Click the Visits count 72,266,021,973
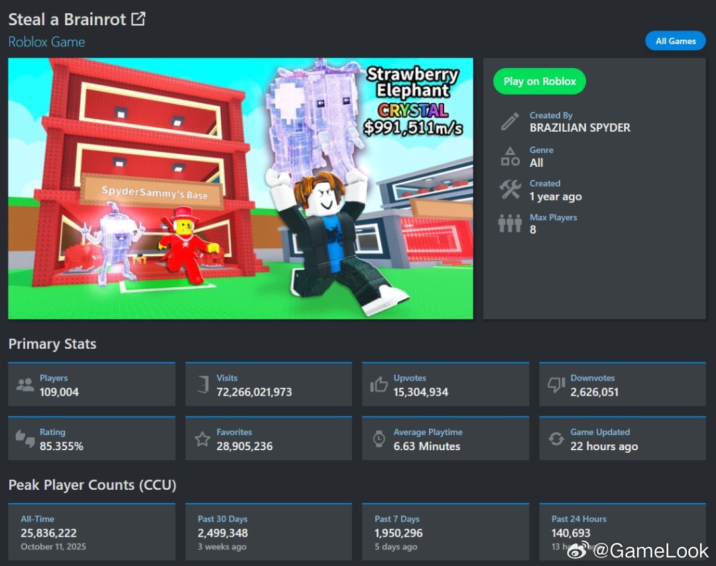 pos(254,393)
